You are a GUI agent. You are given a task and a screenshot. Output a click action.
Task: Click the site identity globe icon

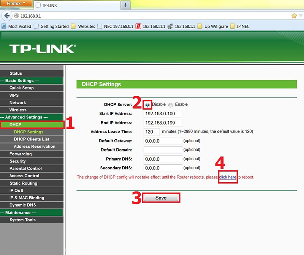point(16,16)
